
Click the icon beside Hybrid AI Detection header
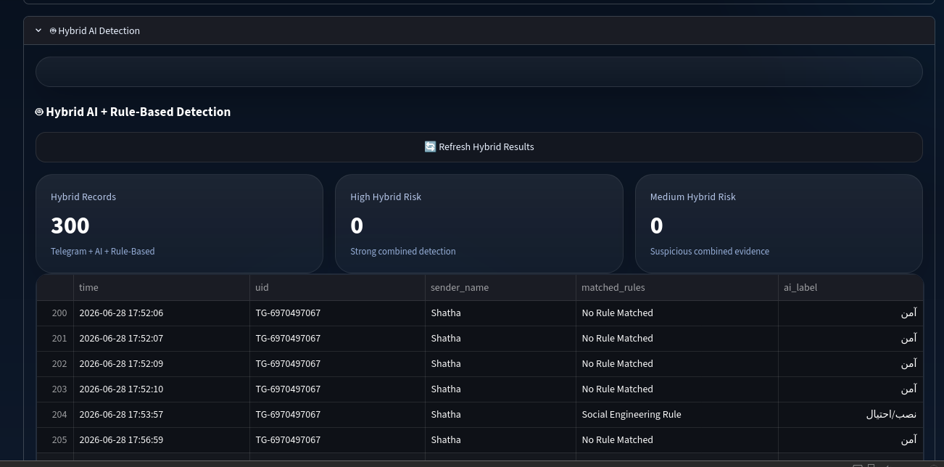[x=53, y=30]
